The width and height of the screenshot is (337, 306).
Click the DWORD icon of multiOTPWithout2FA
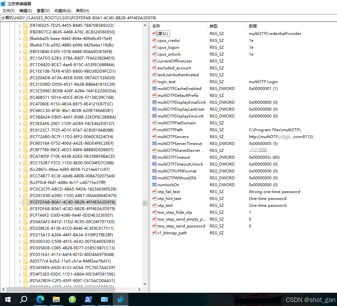click(x=154, y=178)
